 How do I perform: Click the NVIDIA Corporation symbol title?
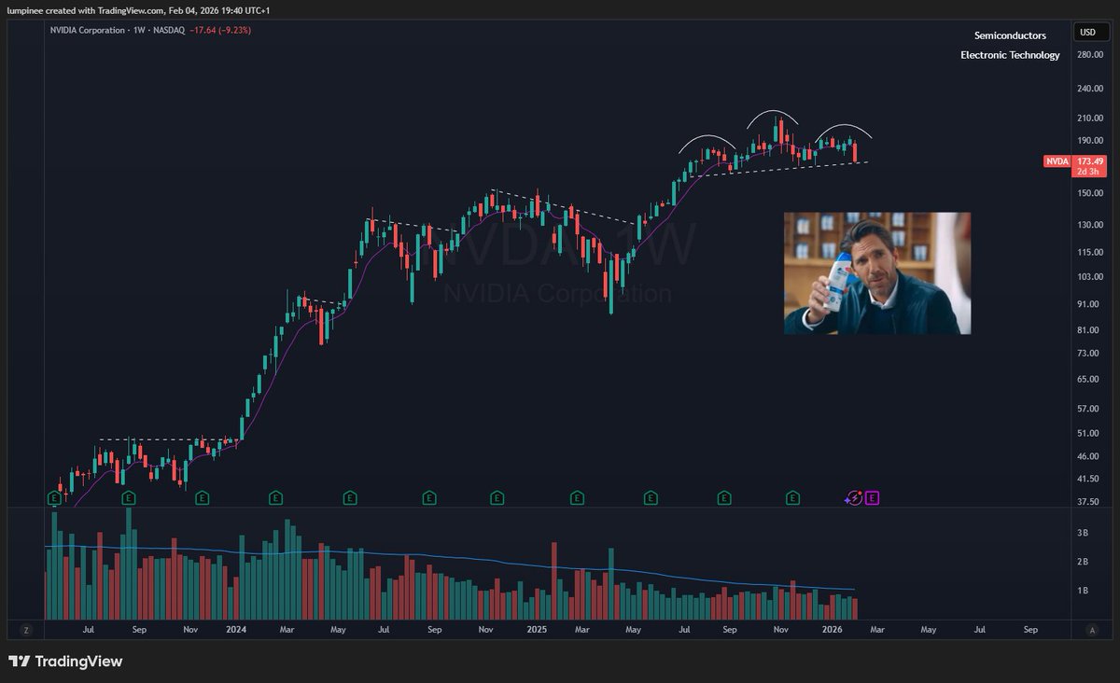[87, 30]
